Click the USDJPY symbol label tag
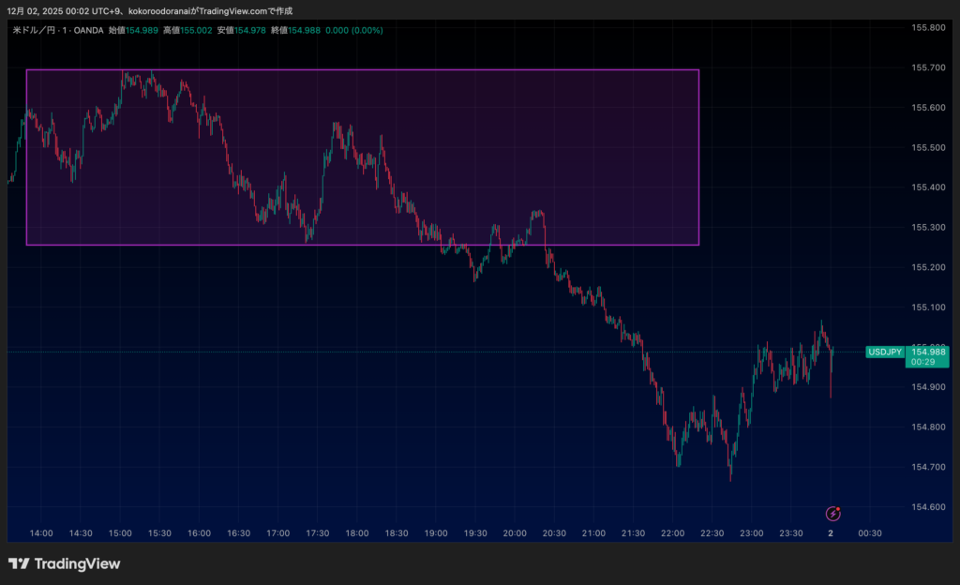This screenshot has height=585, width=960. [885, 352]
